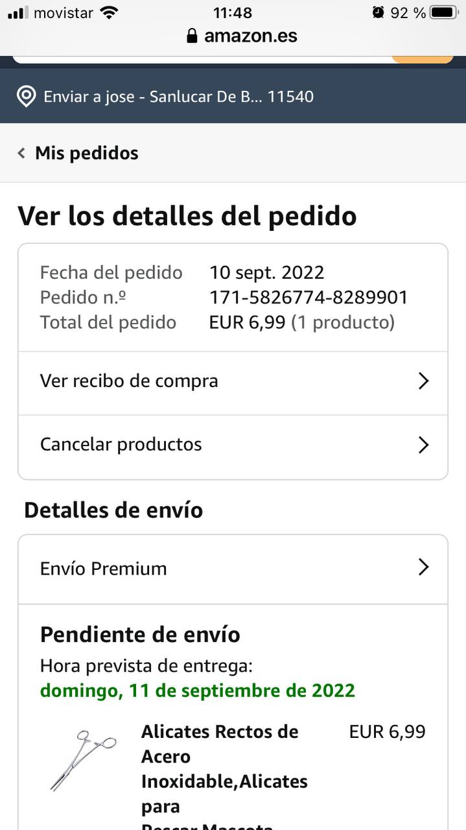The width and height of the screenshot is (466, 830).
Task: Tap the back arrow beside Mis pedidos
Action: point(21,154)
